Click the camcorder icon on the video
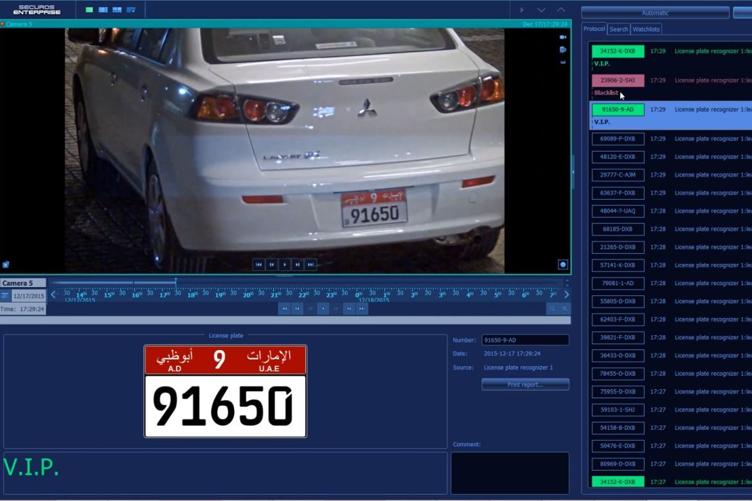 pyautogui.click(x=563, y=38)
